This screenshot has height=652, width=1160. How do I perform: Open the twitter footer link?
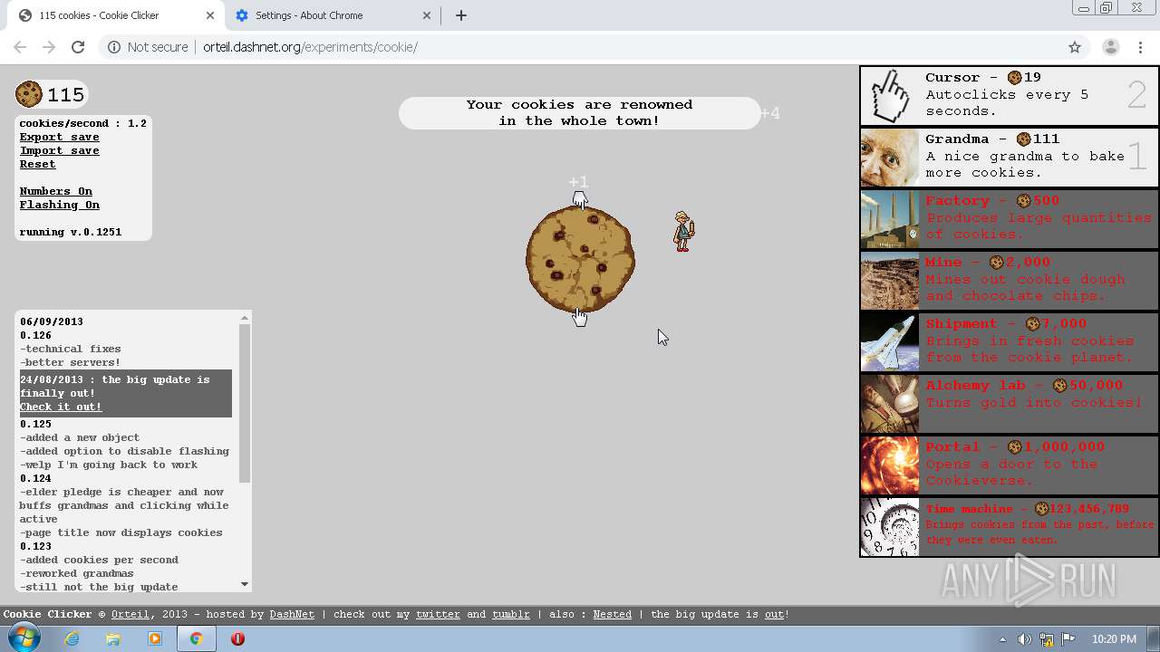point(438,614)
